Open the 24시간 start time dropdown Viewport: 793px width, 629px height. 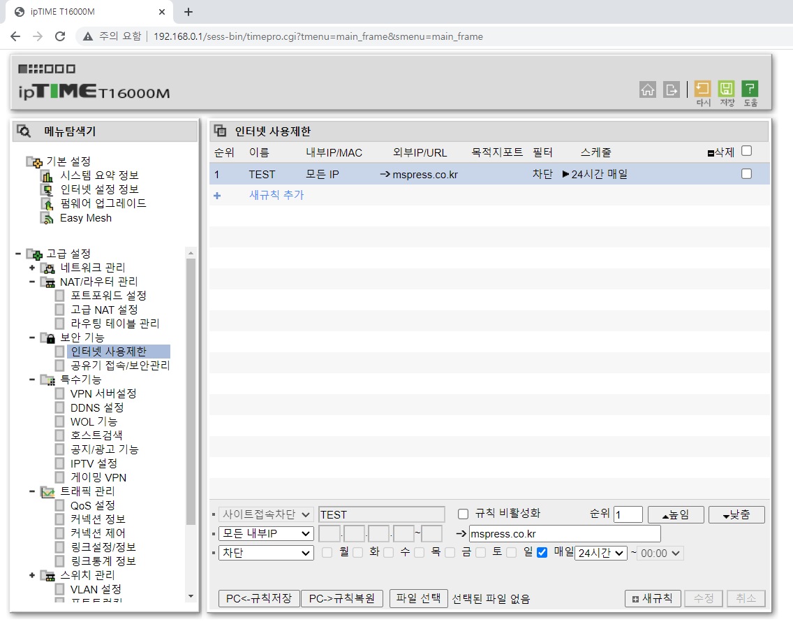pyautogui.click(x=601, y=553)
